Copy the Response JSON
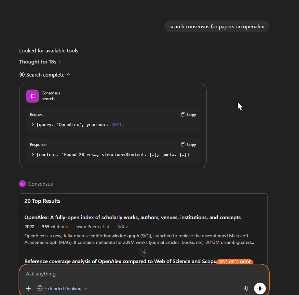The height and width of the screenshot is (295, 299). [188, 145]
